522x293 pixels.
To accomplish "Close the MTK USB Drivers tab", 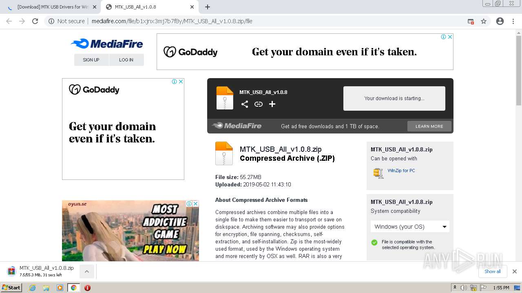I will [x=94, y=7].
